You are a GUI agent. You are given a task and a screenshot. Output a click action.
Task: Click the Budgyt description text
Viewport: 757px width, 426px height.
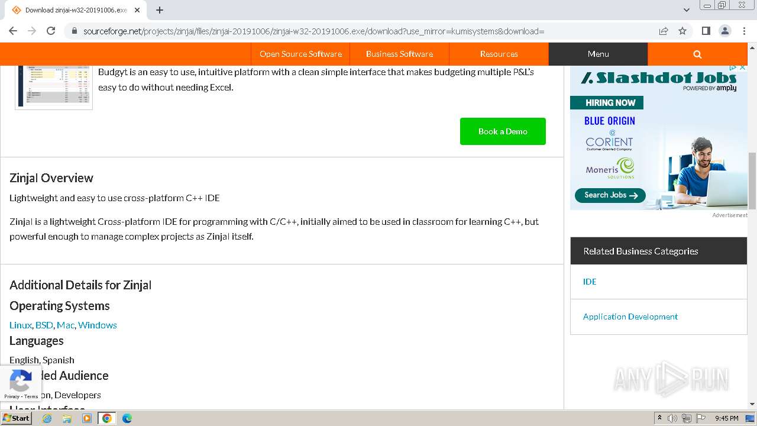click(316, 80)
